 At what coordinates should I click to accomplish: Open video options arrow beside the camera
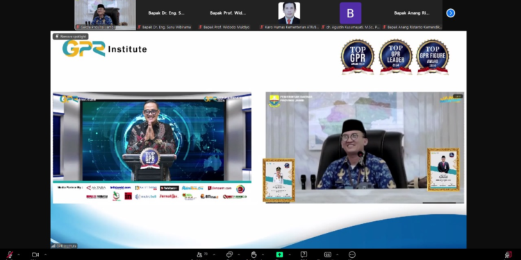45,254
